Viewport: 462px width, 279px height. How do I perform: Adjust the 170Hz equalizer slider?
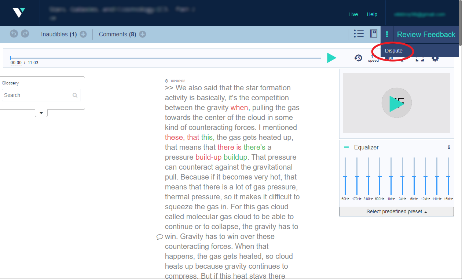pyautogui.click(x=357, y=177)
